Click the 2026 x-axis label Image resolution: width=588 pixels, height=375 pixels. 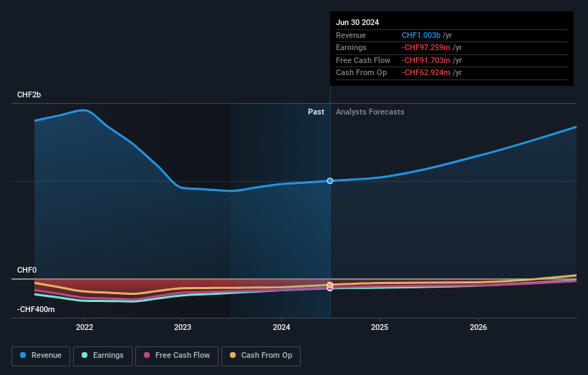tap(478, 327)
